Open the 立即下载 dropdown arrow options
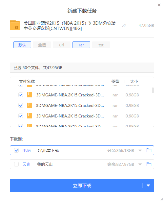Viewport: 164px width, 202px height. point(148,186)
